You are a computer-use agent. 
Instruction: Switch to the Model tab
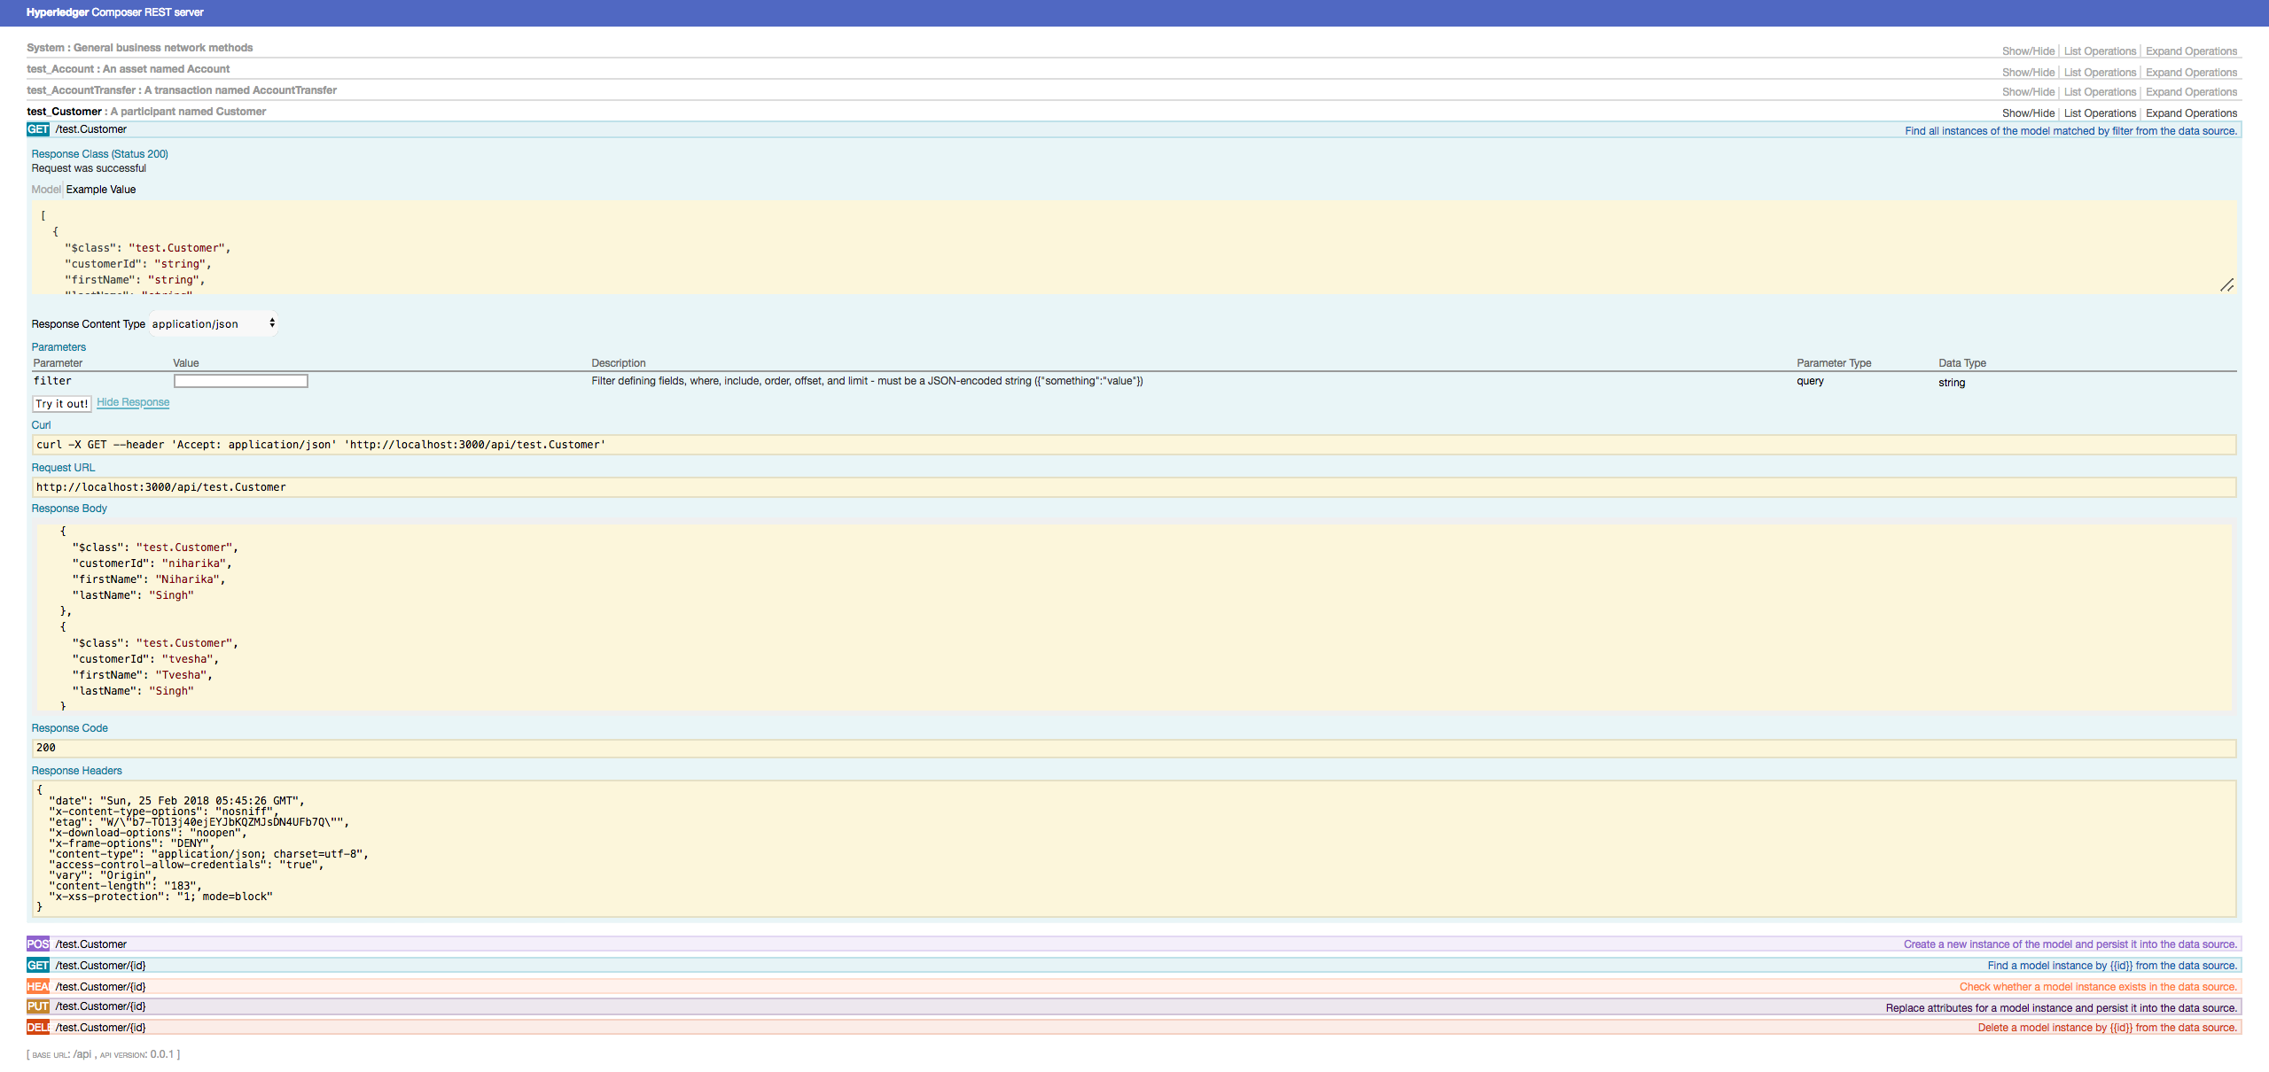(46, 190)
